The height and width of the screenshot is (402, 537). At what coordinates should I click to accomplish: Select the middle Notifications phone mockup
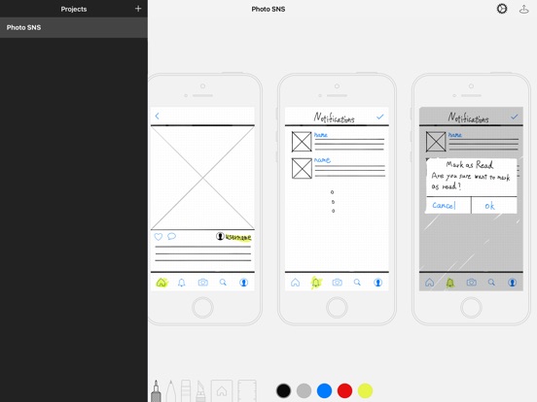(337, 199)
